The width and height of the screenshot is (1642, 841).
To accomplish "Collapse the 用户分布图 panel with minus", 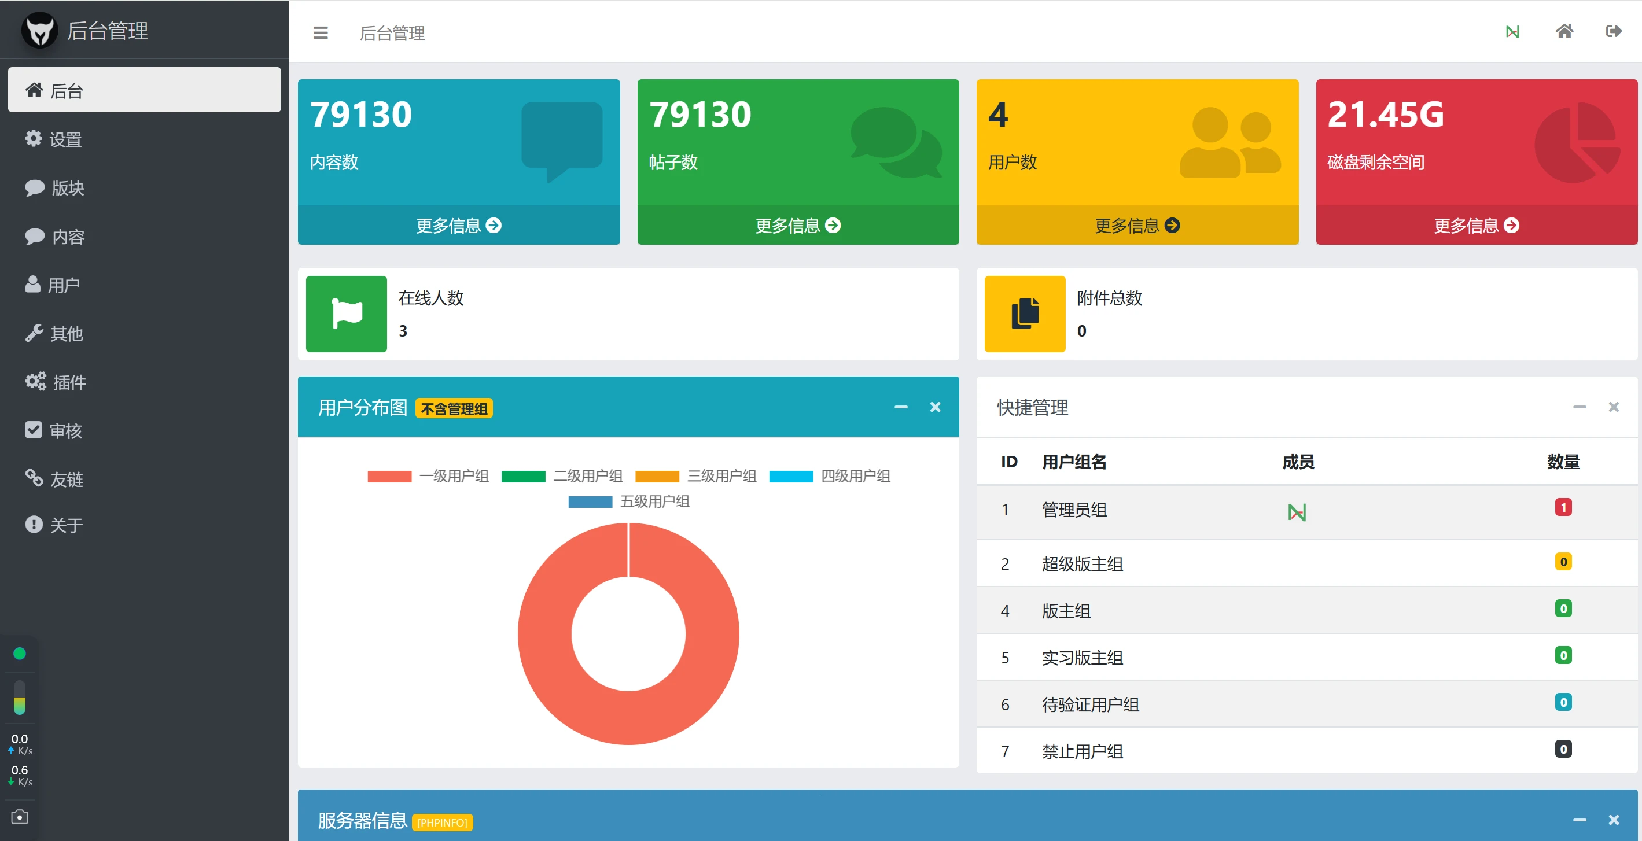I will click(x=900, y=407).
